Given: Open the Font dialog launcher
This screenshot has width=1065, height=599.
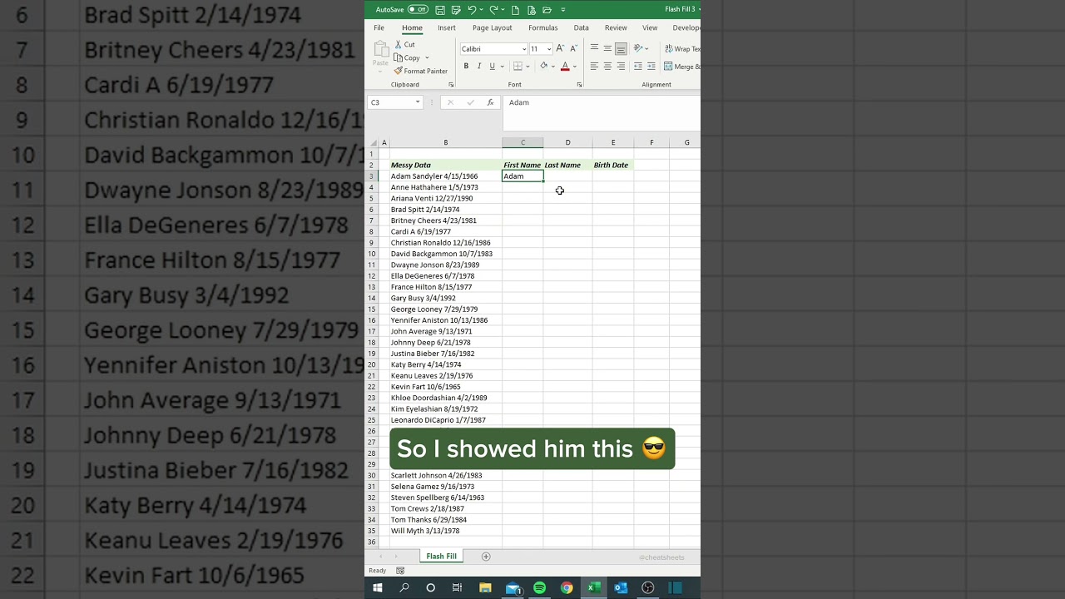Looking at the screenshot, I should 579,85.
